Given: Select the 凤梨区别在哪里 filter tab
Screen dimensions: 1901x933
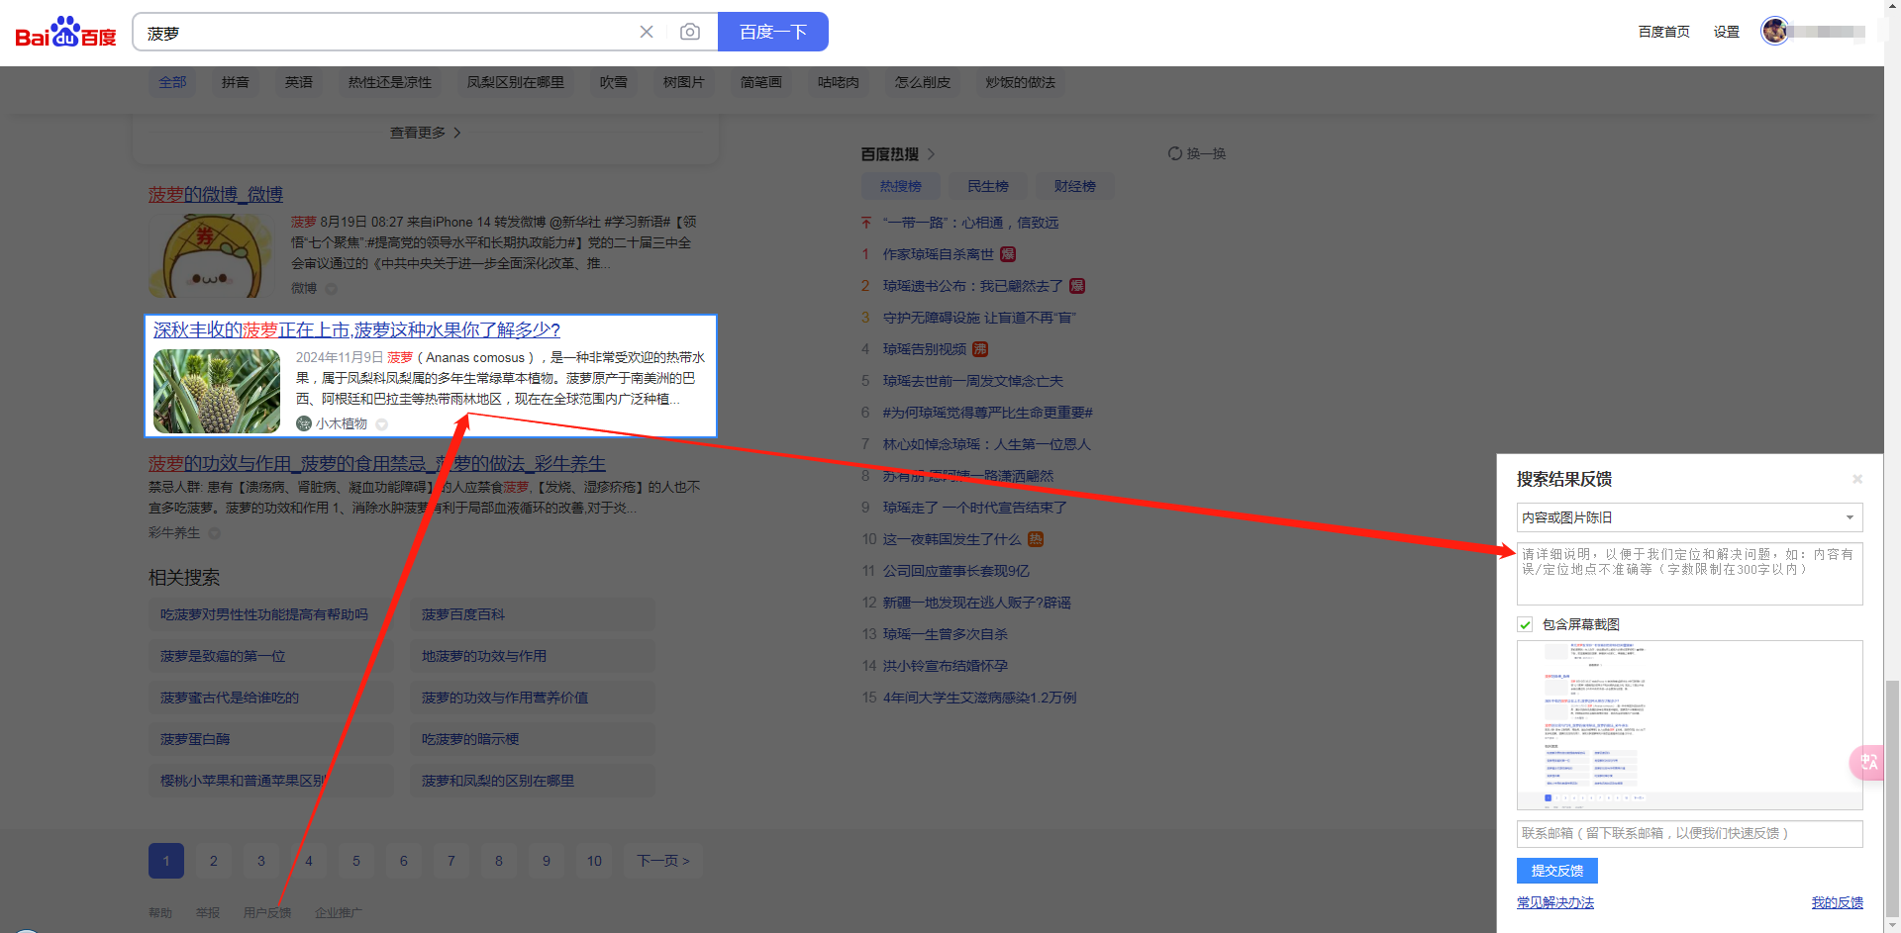Looking at the screenshot, I should tap(516, 82).
